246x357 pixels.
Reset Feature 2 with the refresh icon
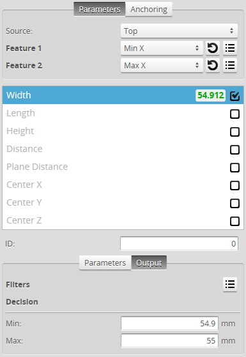pos(213,65)
